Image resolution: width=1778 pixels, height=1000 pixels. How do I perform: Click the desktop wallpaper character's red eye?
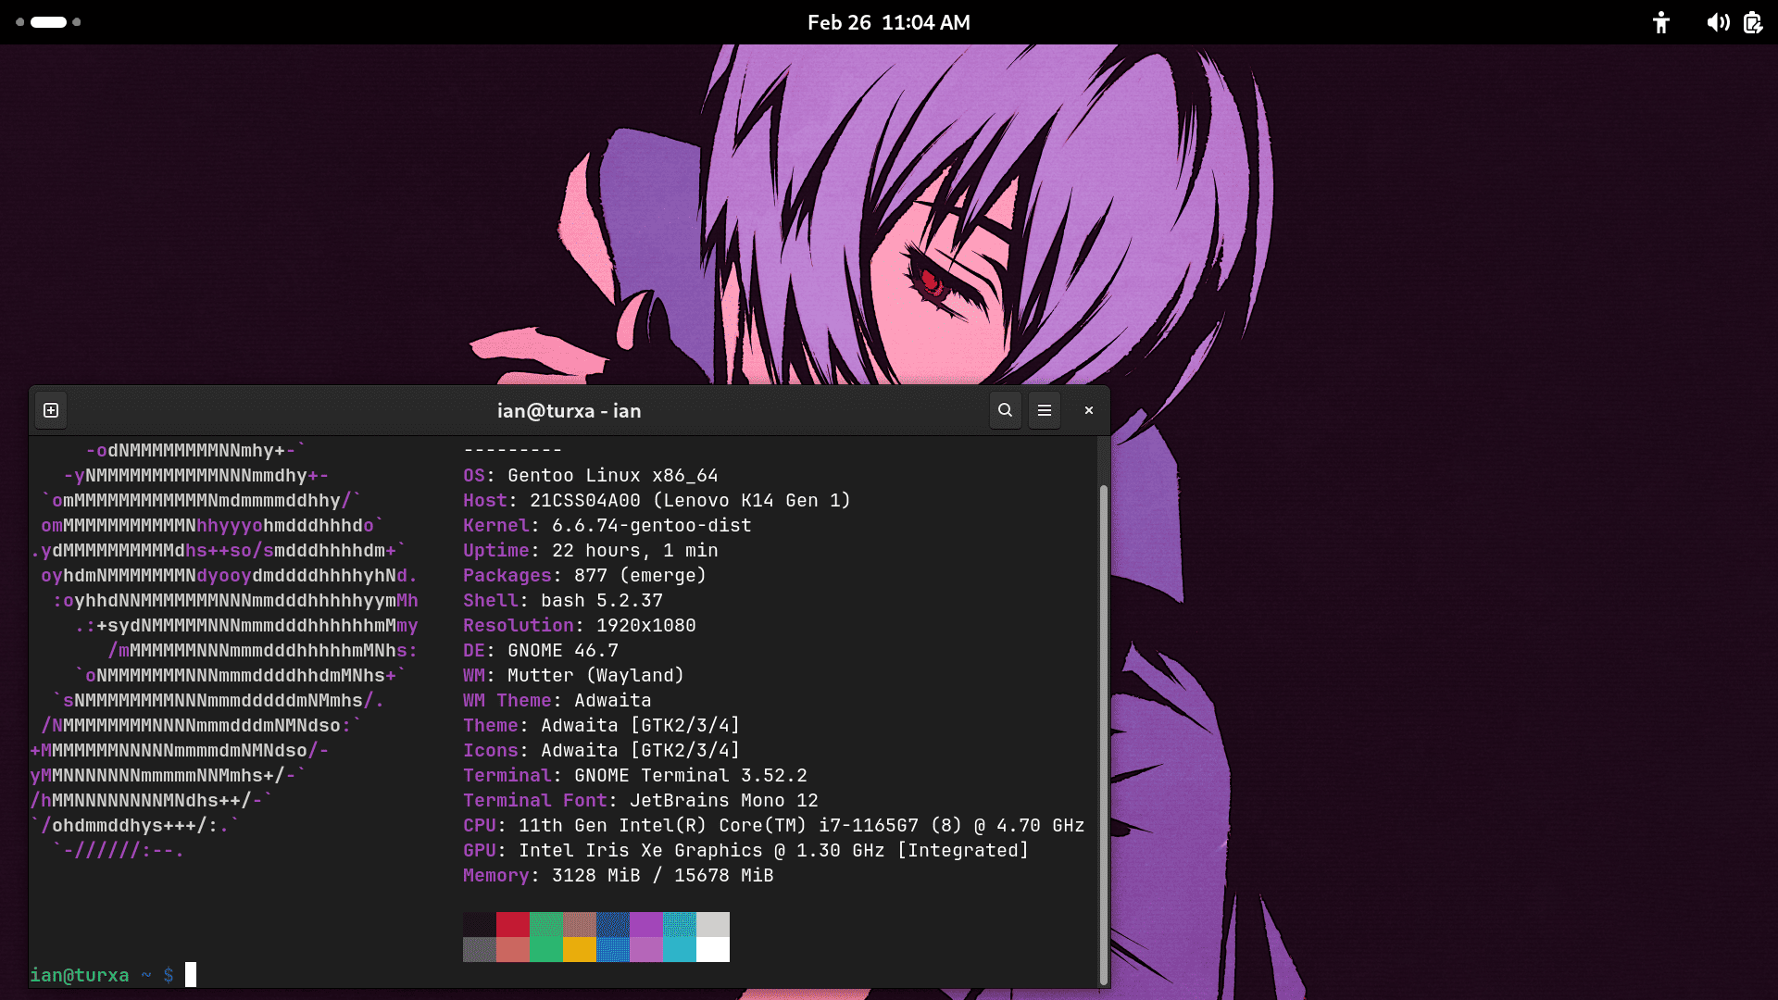click(x=929, y=278)
